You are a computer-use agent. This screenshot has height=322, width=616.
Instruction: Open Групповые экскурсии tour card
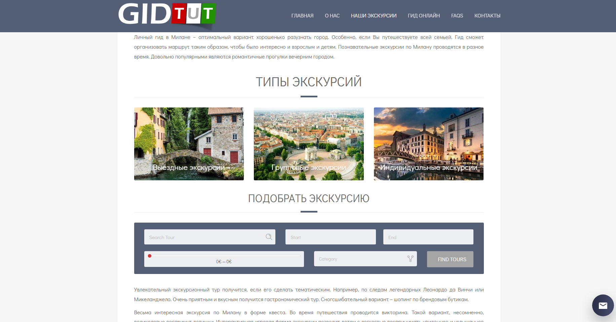pyautogui.click(x=309, y=144)
